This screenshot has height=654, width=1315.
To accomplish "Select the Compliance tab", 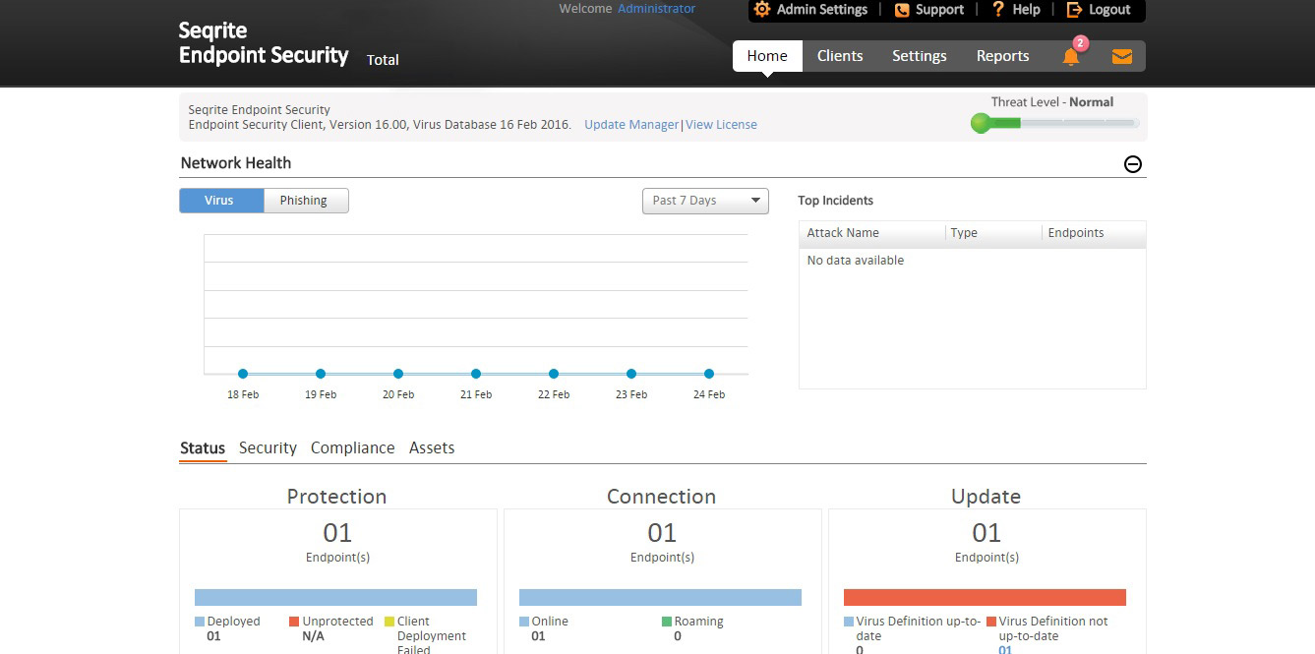I will coord(352,448).
